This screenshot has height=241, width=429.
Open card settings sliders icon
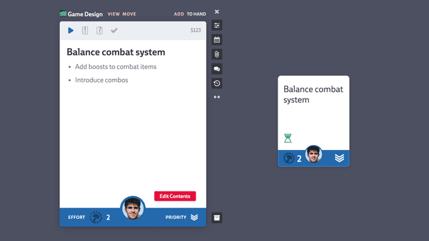pyautogui.click(x=217, y=25)
